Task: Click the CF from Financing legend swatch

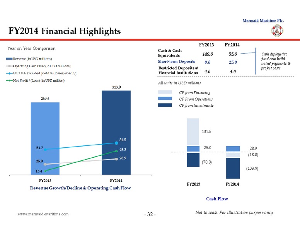Action: [165, 92]
